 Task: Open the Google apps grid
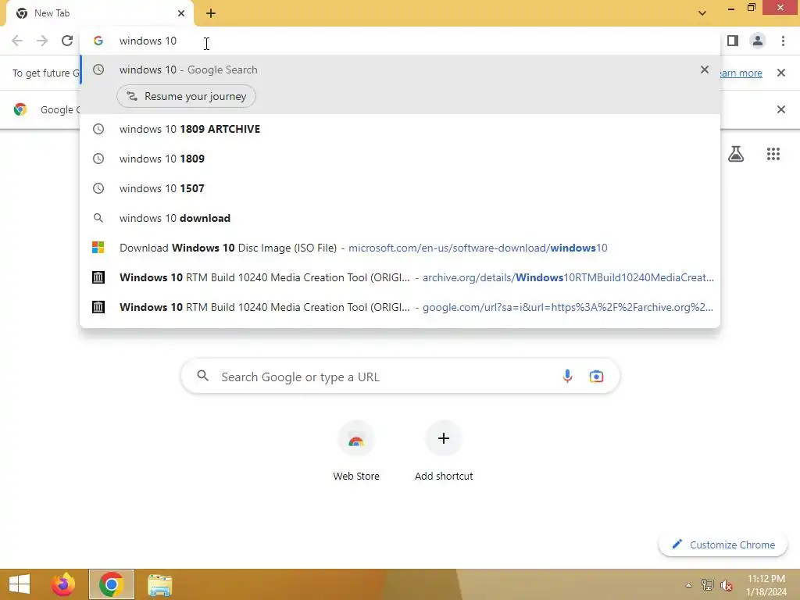point(773,154)
